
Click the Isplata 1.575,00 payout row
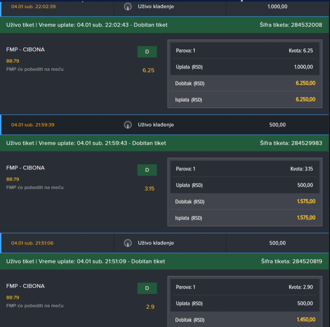pos(245,218)
